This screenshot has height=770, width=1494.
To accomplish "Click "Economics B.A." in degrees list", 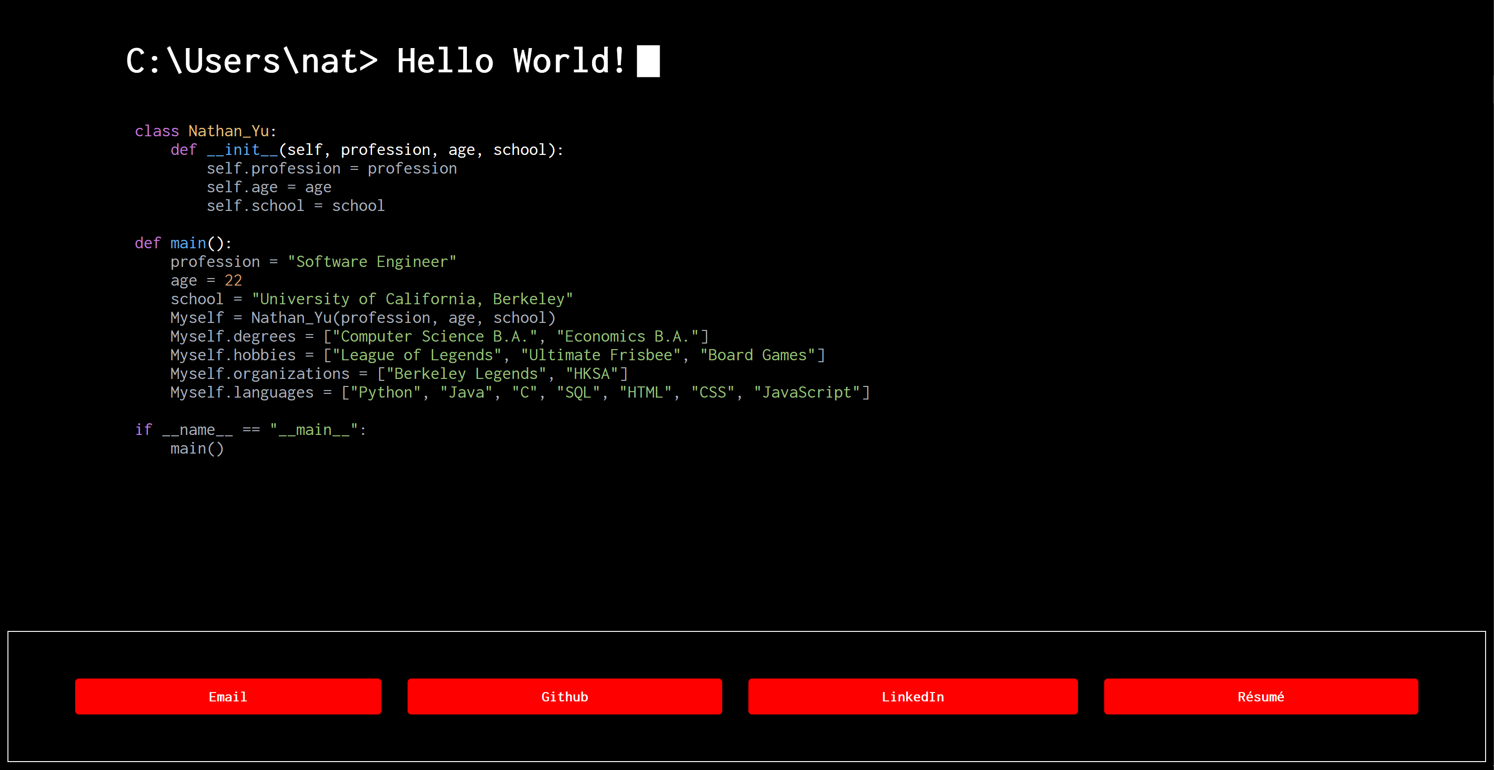I will click(627, 336).
